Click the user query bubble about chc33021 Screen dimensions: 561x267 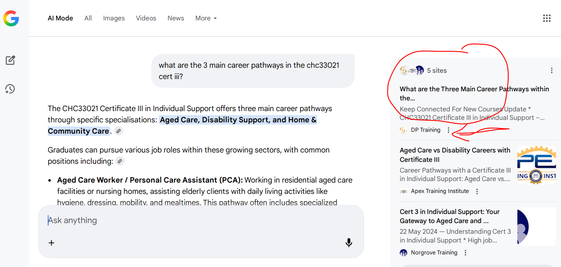(253, 71)
